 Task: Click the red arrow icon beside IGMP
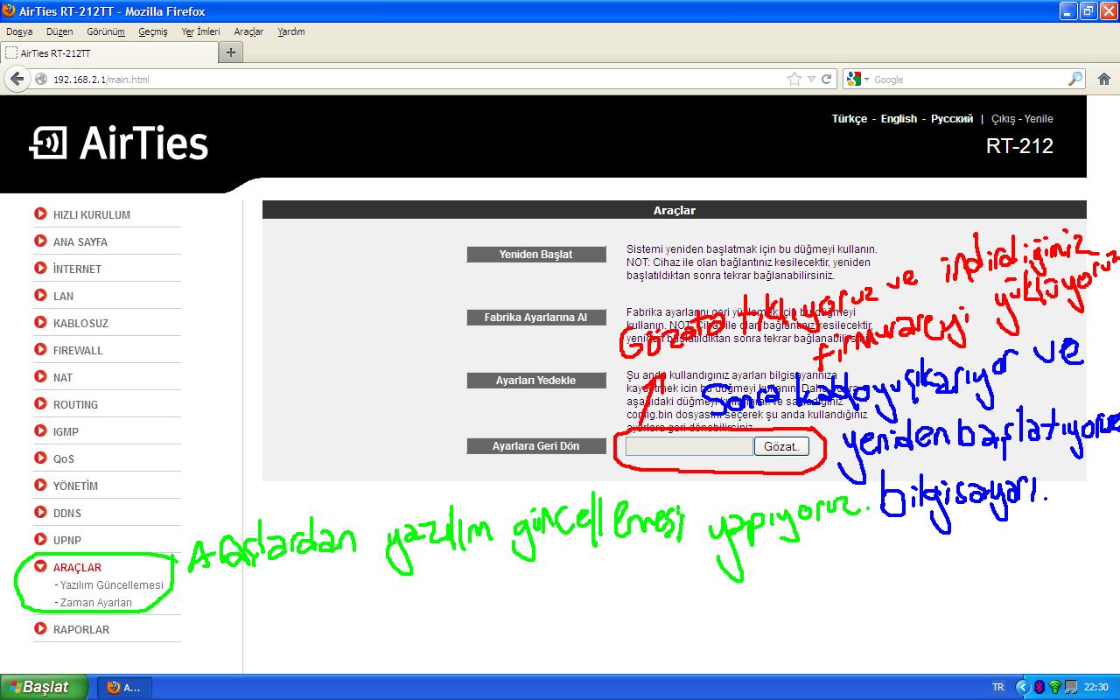pos(40,430)
